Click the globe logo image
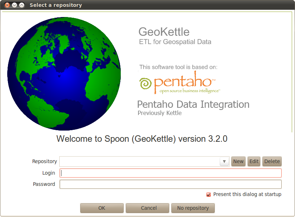Image resolution: width=295 pixels, height=217 pixels. coord(64,74)
